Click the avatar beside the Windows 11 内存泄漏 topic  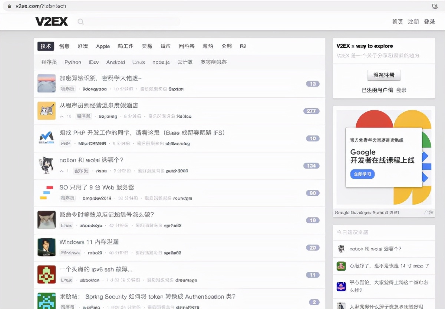pos(46,247)
